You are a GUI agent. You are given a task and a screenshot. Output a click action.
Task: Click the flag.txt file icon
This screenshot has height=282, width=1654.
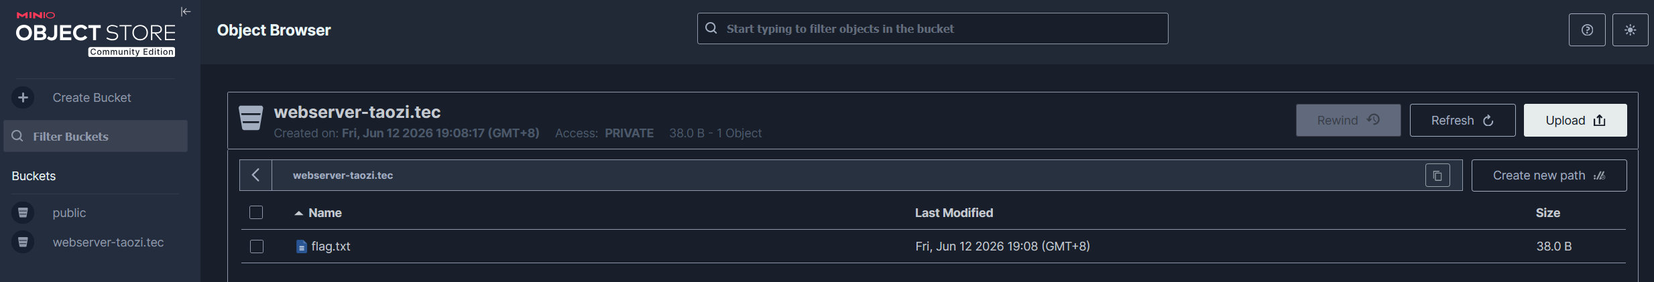coord(302,246)
